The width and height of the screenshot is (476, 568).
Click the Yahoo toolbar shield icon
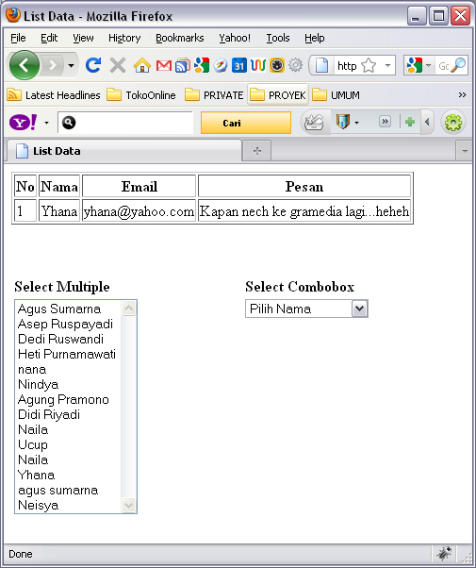click(x=342, y=122)
